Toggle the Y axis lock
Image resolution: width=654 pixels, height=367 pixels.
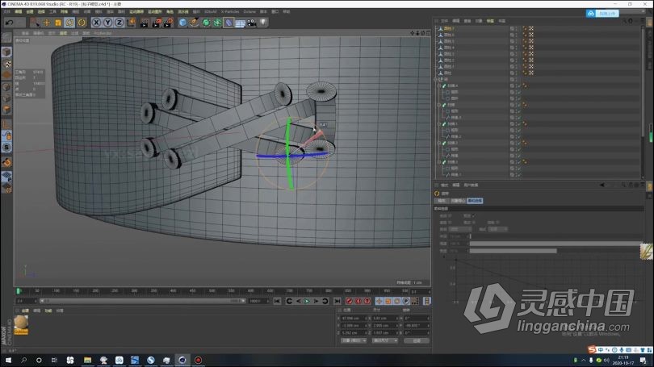(x=107, y=23)
